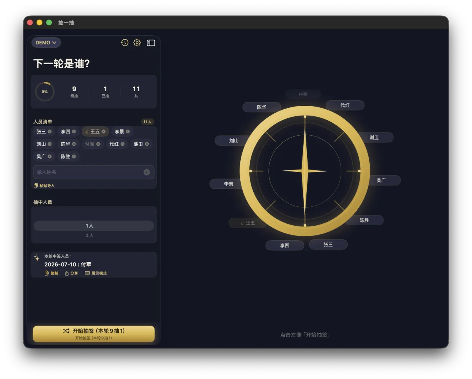Image resolution: width=472 pixels, height=379 pixels.
Task: Click the 代红 label on the wheel
Action: point(345,105)
